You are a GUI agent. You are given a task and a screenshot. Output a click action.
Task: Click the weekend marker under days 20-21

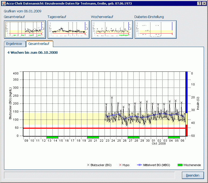93,137
